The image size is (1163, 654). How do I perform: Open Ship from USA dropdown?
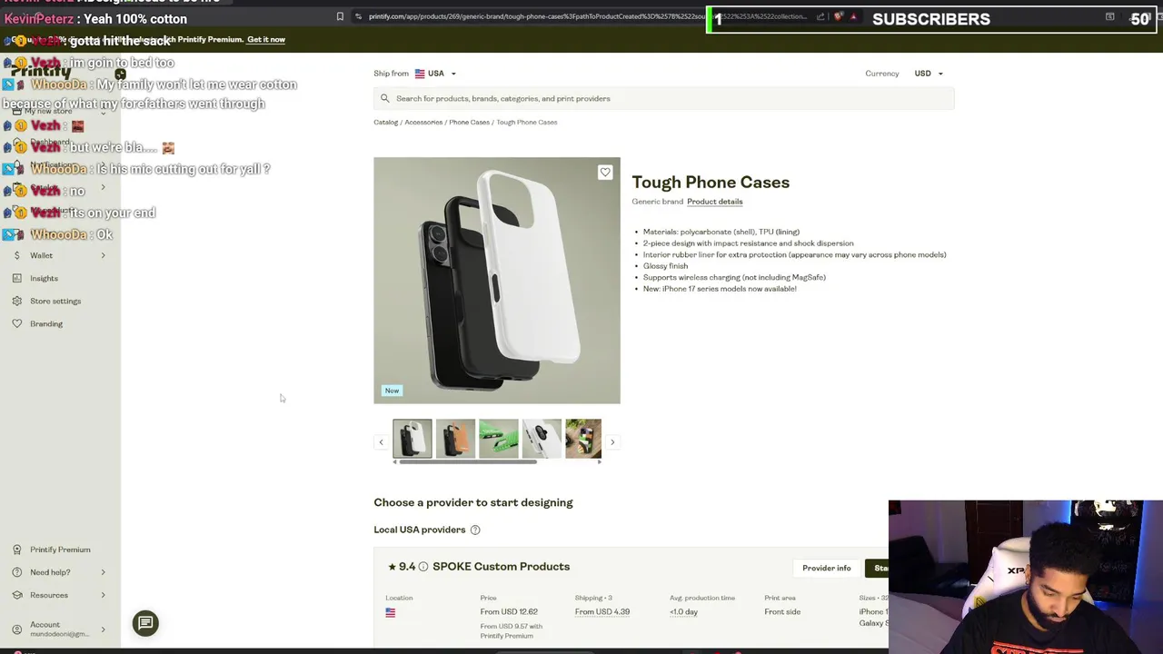(435, 74)
